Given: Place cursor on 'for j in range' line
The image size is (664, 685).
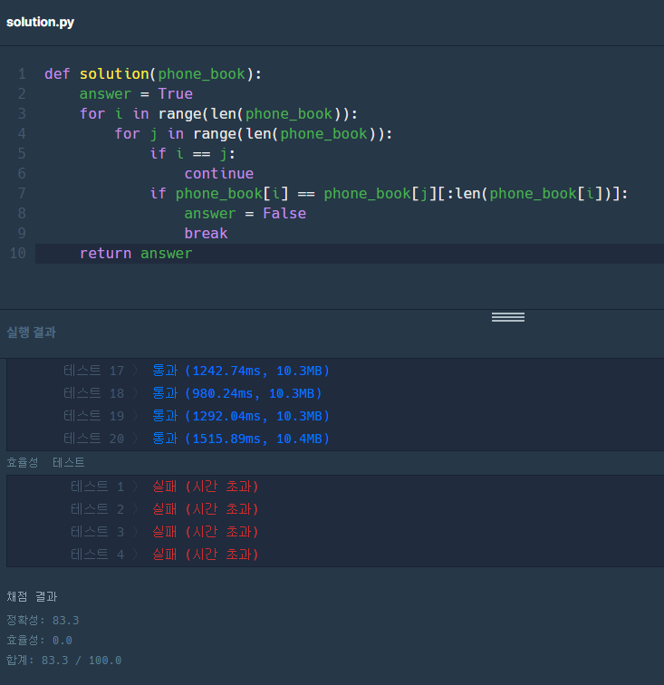Looking at the screenshot, I should pyautogui.click(x=254, y=134).
